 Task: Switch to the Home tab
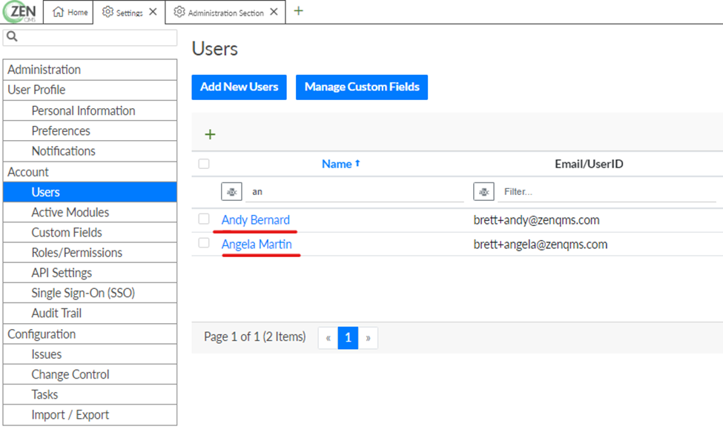68,12
